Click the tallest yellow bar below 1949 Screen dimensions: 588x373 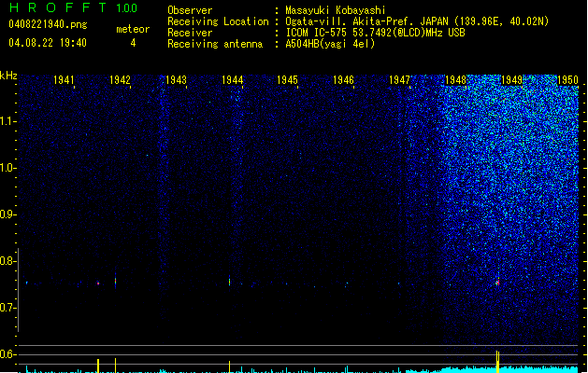tap(497, 362)
